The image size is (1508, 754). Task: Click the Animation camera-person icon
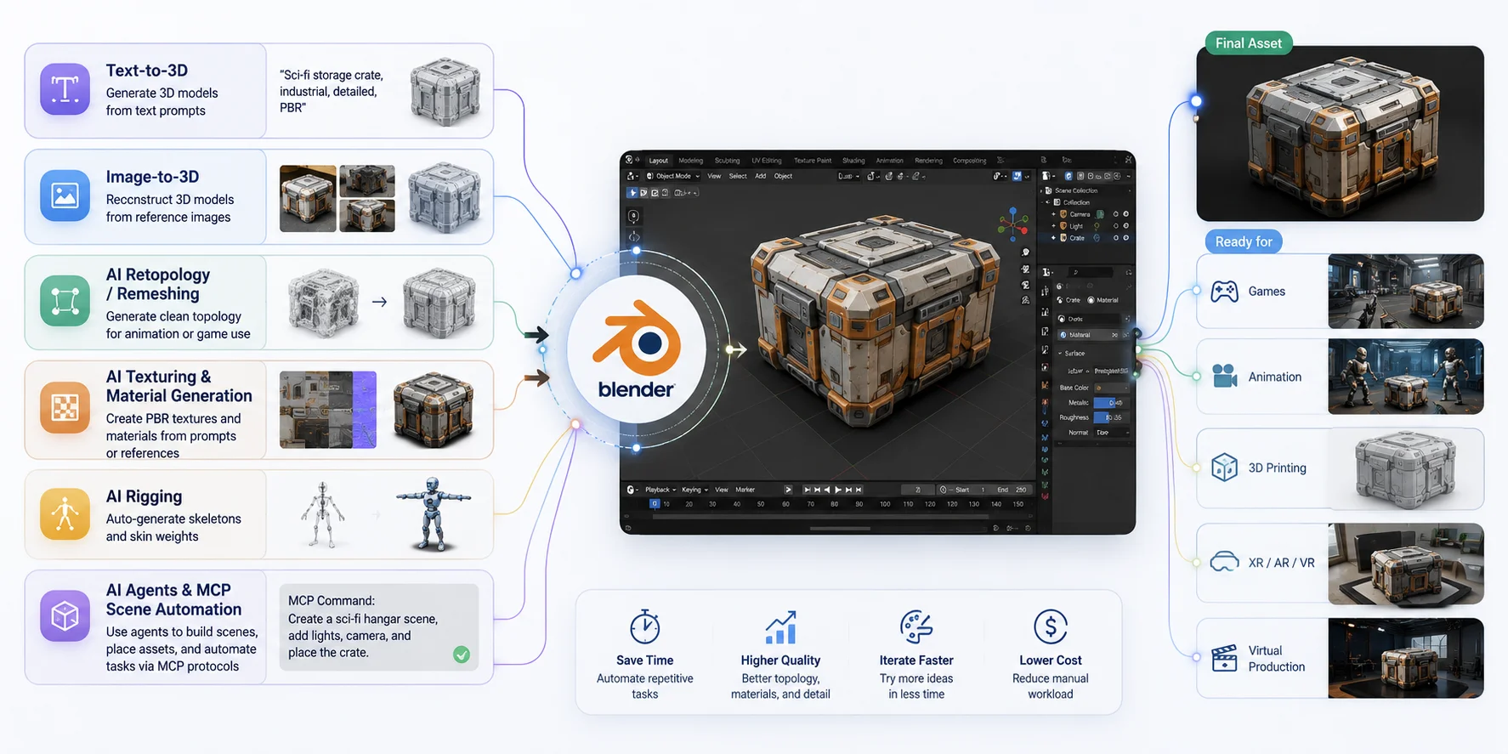pyautogui.click(x=1224, y=376)
